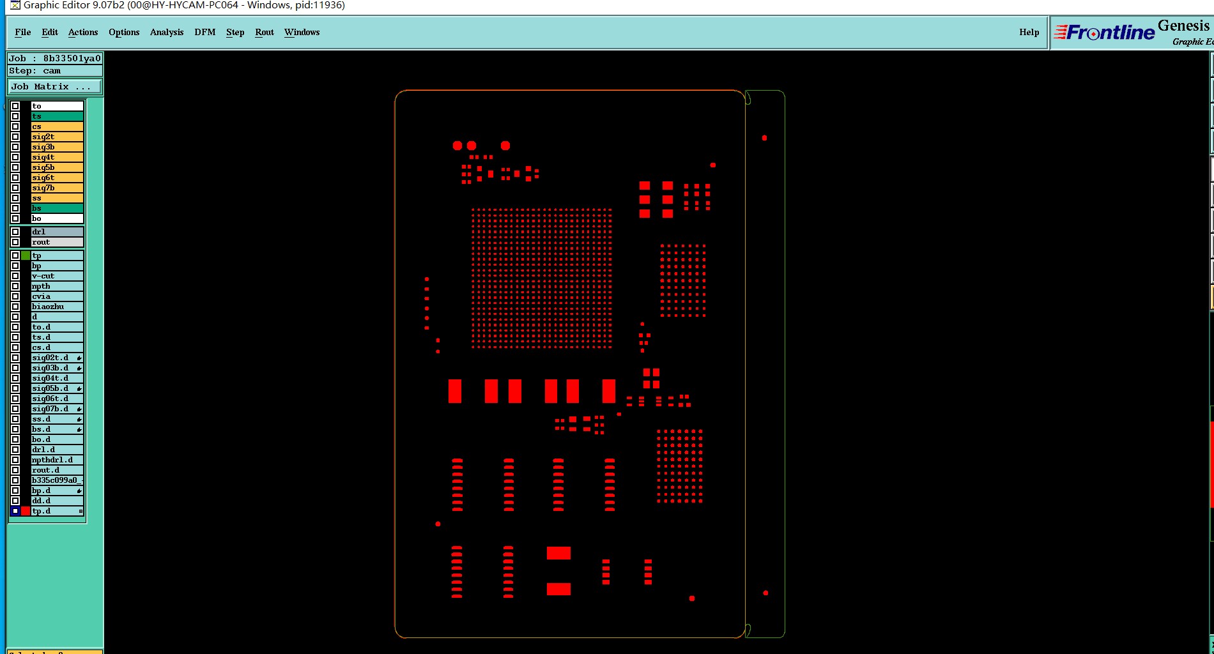This screenshot has width=1214, height=654.
Task: Select the b335c099a0_ layer name
Action: (58, 480)
